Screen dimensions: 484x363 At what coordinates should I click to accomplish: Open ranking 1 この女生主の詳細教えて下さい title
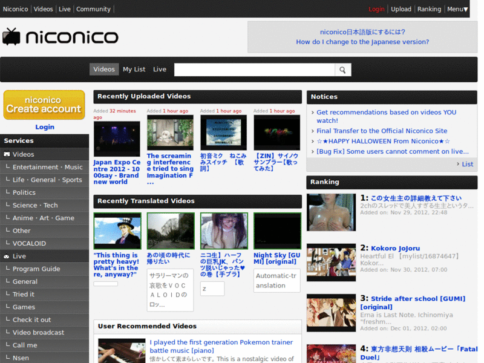coord(416,198)
